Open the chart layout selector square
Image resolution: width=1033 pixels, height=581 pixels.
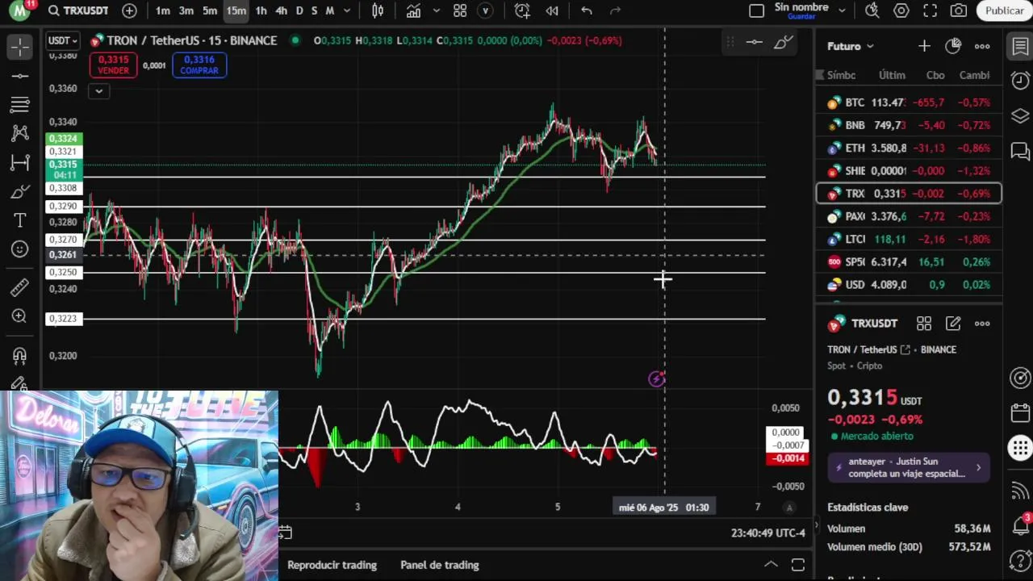pyautogui.click(x=756, y=10)
